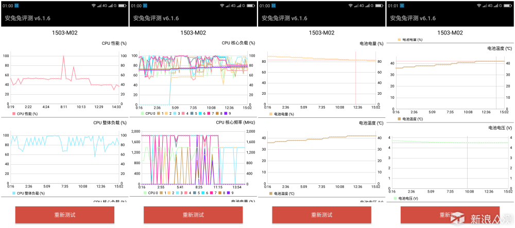Click the 100% peak in the CPU 性能 chart
The image size is (515, 228).
[x=63, y=57]
